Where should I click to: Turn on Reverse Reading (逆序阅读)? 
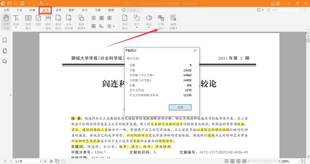point(48,22)
